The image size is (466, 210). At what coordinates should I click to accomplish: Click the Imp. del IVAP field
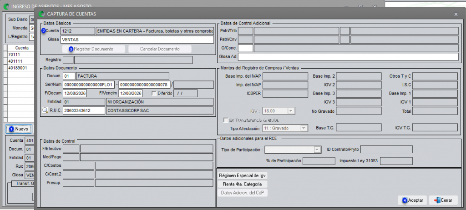(x=285, y=85)
